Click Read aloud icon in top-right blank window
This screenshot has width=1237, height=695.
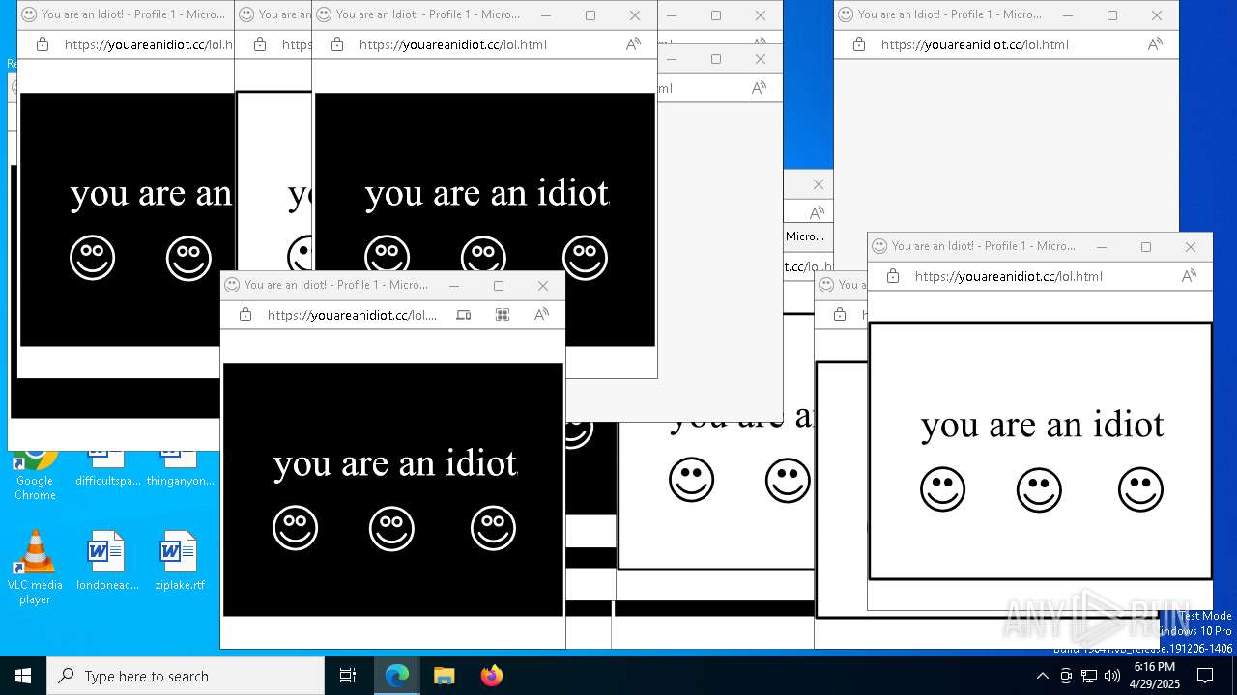pos(1155,44)
